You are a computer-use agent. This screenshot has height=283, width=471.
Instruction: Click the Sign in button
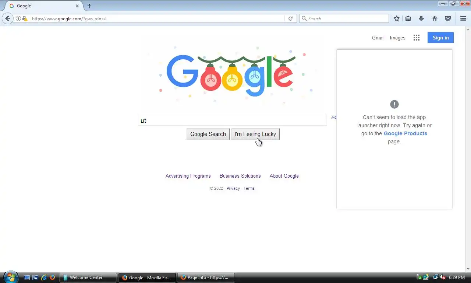click(x=440, y=38)
